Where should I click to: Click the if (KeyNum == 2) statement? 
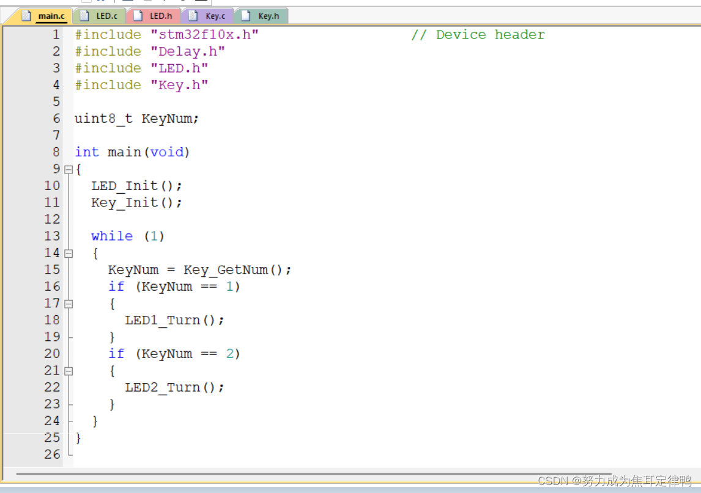174,354
